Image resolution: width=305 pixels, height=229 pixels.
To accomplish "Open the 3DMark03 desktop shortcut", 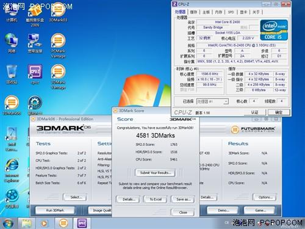I will [x=58, y=13].
